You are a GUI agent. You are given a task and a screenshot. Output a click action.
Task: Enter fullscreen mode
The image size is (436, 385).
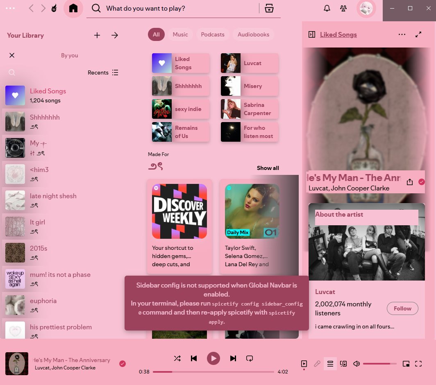[418, 363]
